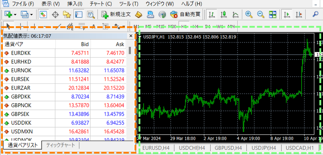This screenshot has width=323, height=155.
Task: Open the ファイル (F) menu
Action: tap(23, 4)
